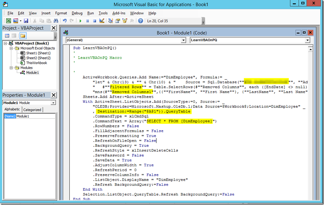Click the View Microsoft Excel icon
324x205 pixels.
click(9, 21)
